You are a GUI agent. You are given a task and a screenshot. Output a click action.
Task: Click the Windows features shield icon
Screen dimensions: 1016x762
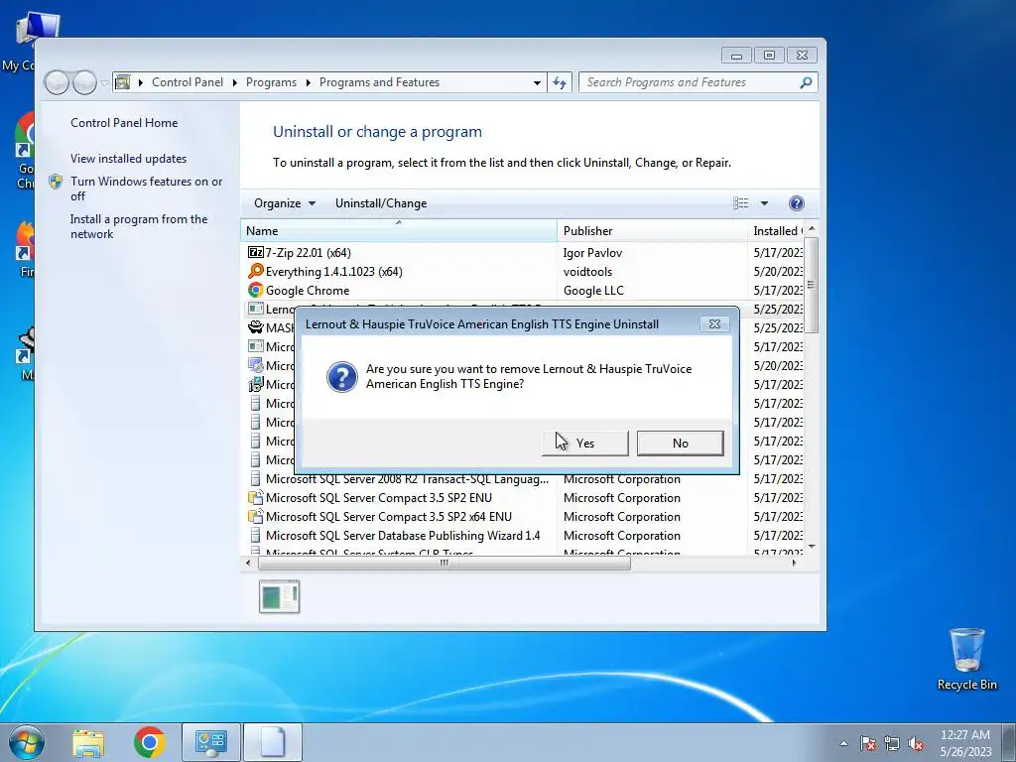56,183
